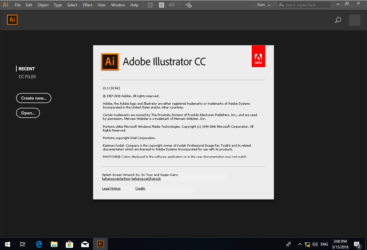Click the Adobe Illustrator CC title text
The width and height of the screenshot is (367, 250).
coord(164,61)
